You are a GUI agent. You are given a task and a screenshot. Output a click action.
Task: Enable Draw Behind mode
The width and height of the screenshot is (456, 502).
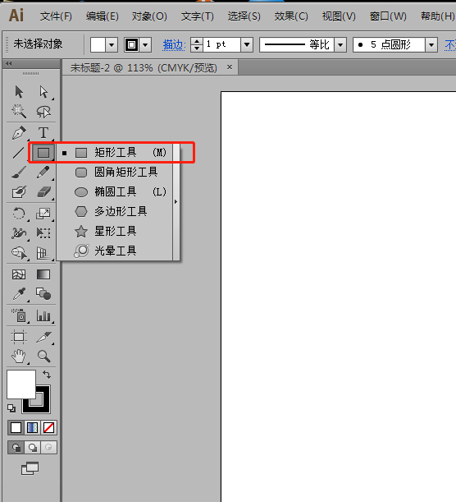[x=32, y=447]
